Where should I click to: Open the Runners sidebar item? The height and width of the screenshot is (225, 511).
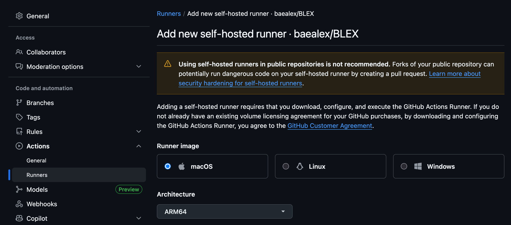tap(37, 175)
